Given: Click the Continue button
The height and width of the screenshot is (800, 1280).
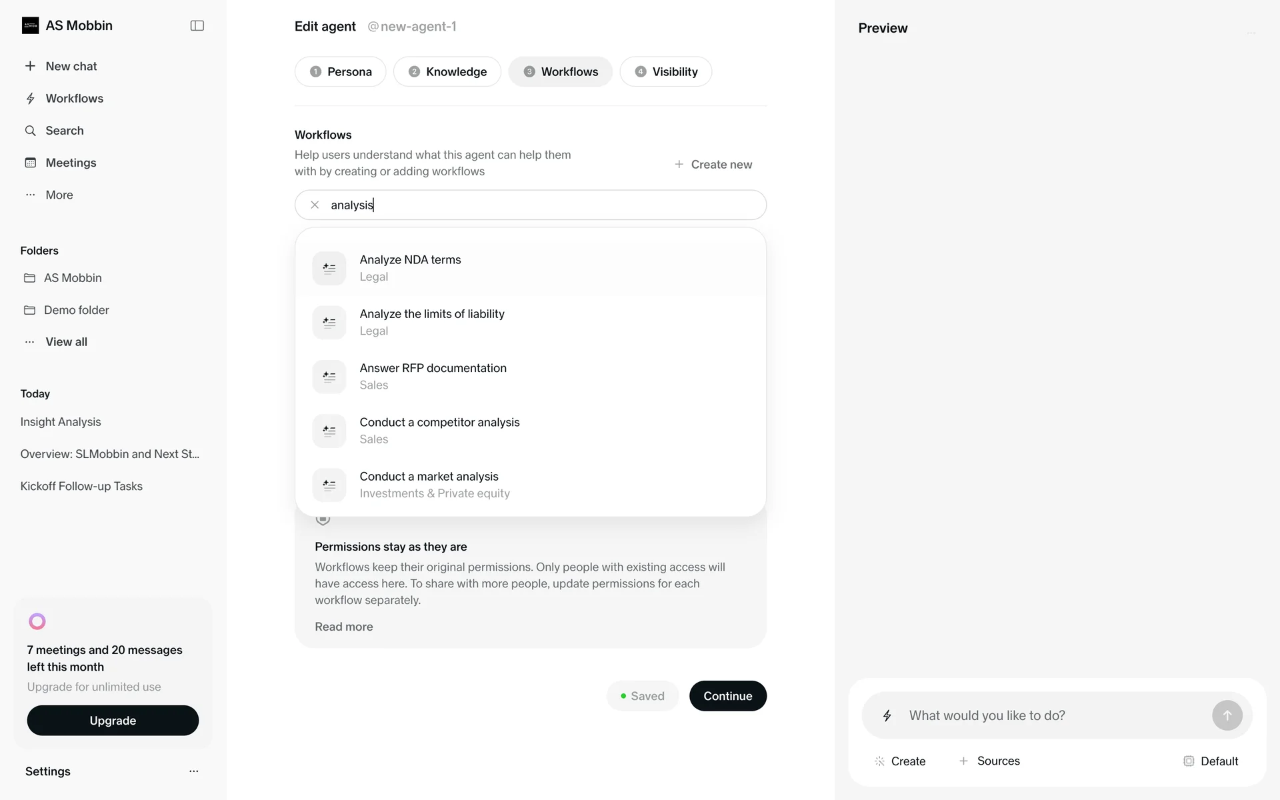Looking at the screenshot, I should 727,696.
